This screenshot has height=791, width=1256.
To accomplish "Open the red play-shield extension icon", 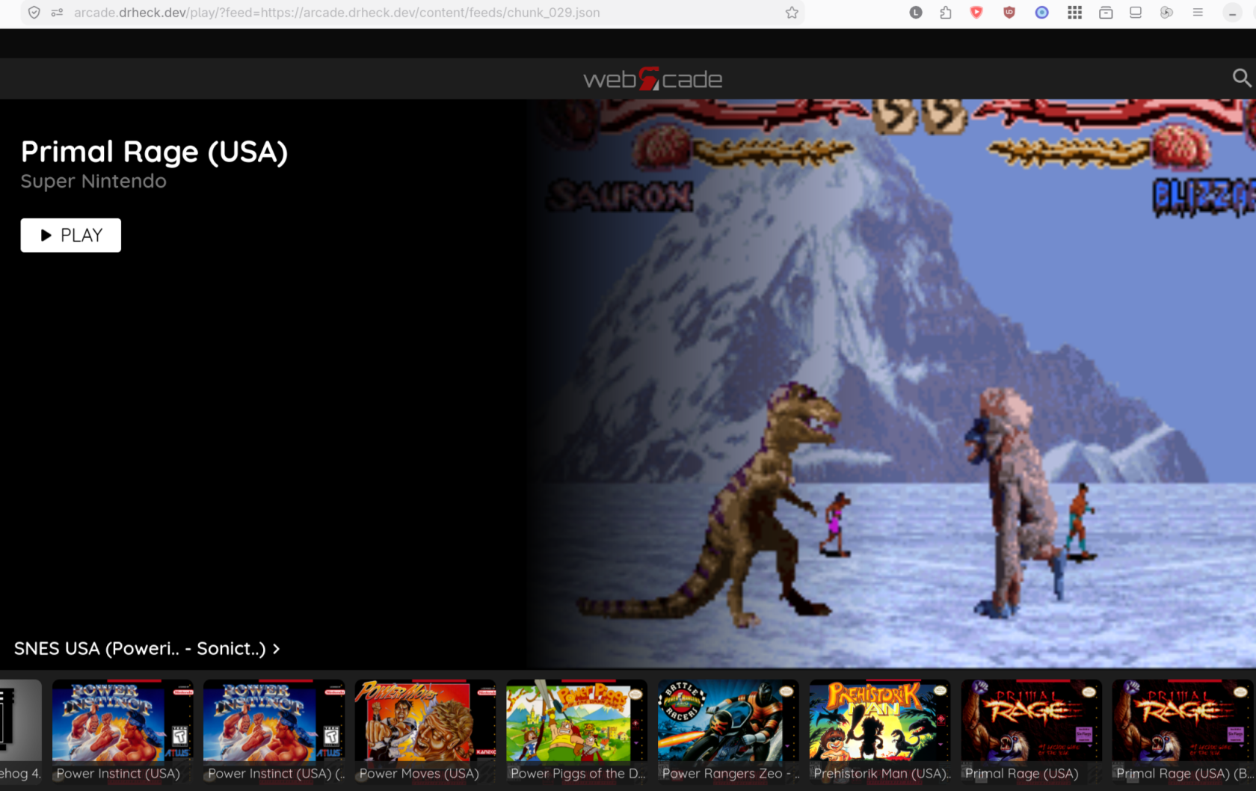I will pyautogui.click(x=976, y=13).
